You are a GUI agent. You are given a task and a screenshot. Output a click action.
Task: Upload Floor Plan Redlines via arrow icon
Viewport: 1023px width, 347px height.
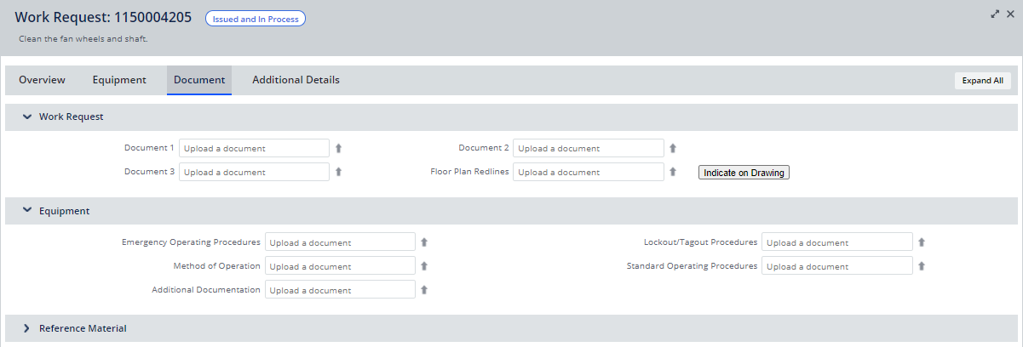coord(672,172)
